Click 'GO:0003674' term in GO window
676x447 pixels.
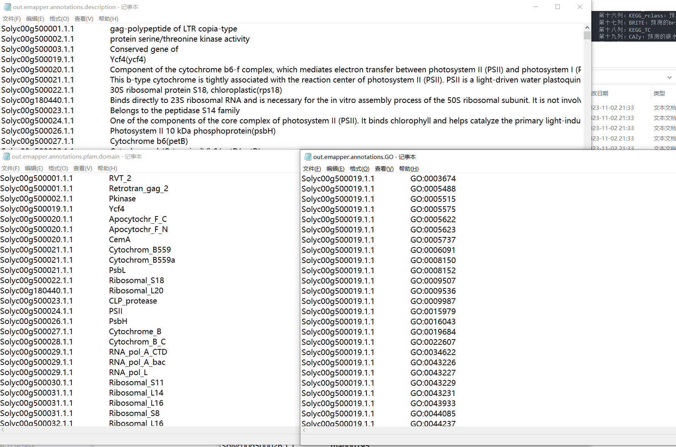[x=433, y=179]
